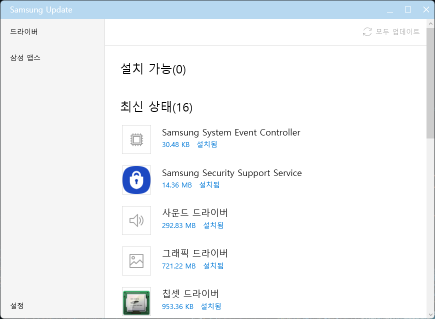Click 설치됨 status for the sound driver
The width and height of the screenshot is (435, 319).
[213, 225]
